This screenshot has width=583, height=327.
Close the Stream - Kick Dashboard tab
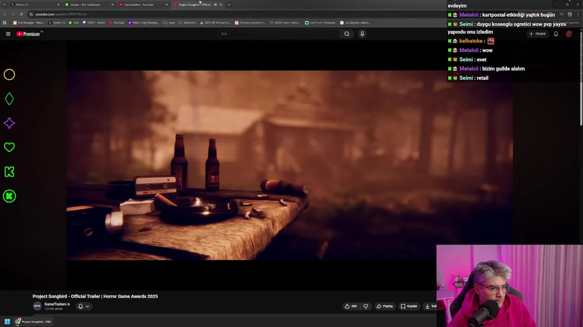[113, 5]
